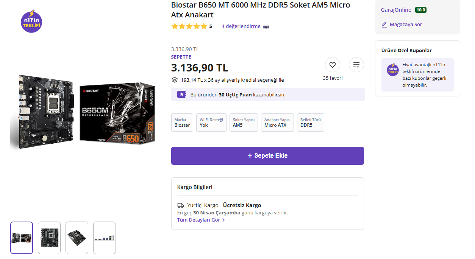Select the first product thumbnail
475x259 pixels.
(22, 237)
